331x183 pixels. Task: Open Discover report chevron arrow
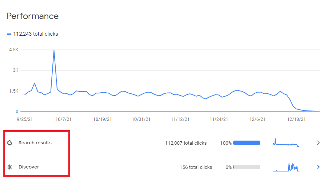(x=318, y=167)
